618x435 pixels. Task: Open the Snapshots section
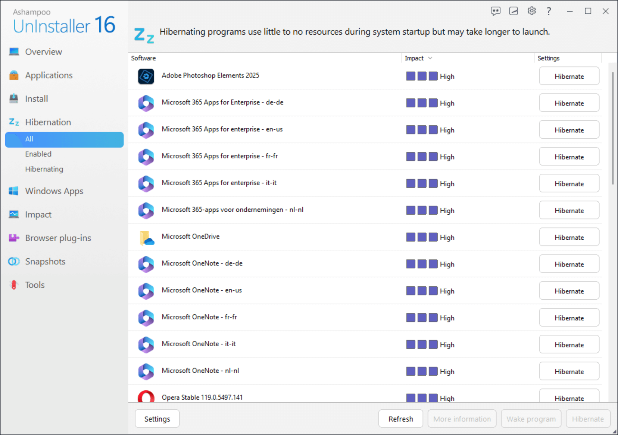pos(45,261)
